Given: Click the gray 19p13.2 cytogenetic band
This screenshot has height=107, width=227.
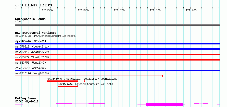Looking at the screenshot, I should pyautogui.click(x=117, y=25).
